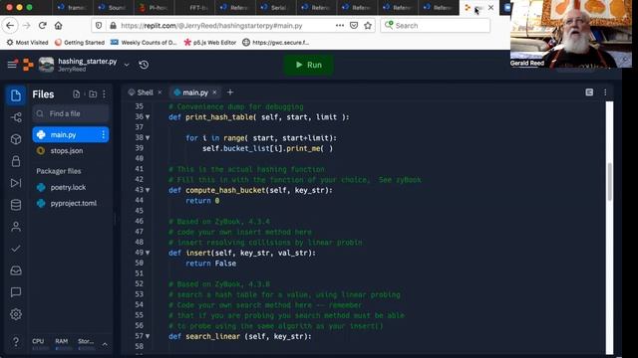Switch to the Shell tab
The width and height of the screenshot is (638, 358).
pos(141,92)
